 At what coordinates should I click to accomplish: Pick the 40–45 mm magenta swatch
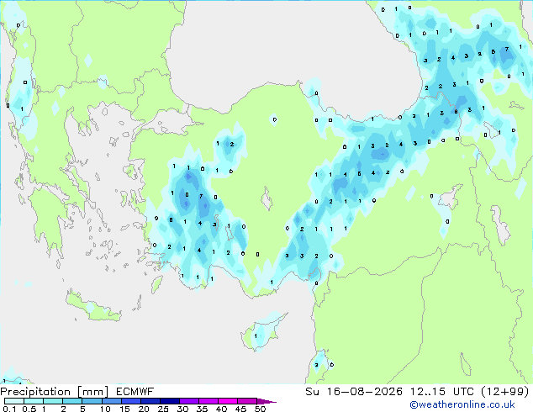pyautogui.click(x=228, y=401)
